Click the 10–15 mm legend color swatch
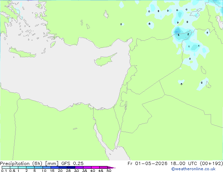 click(x=46, y=167)
